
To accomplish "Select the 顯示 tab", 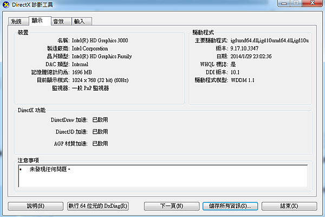I will click(40, 21).
